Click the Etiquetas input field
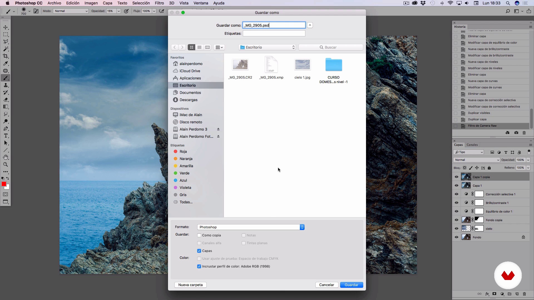 (274, 33)
